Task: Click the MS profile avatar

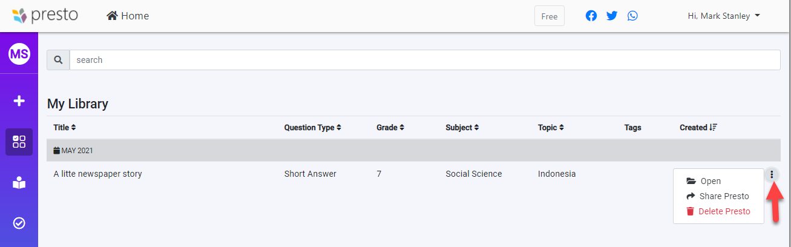Action: (19, 54)
